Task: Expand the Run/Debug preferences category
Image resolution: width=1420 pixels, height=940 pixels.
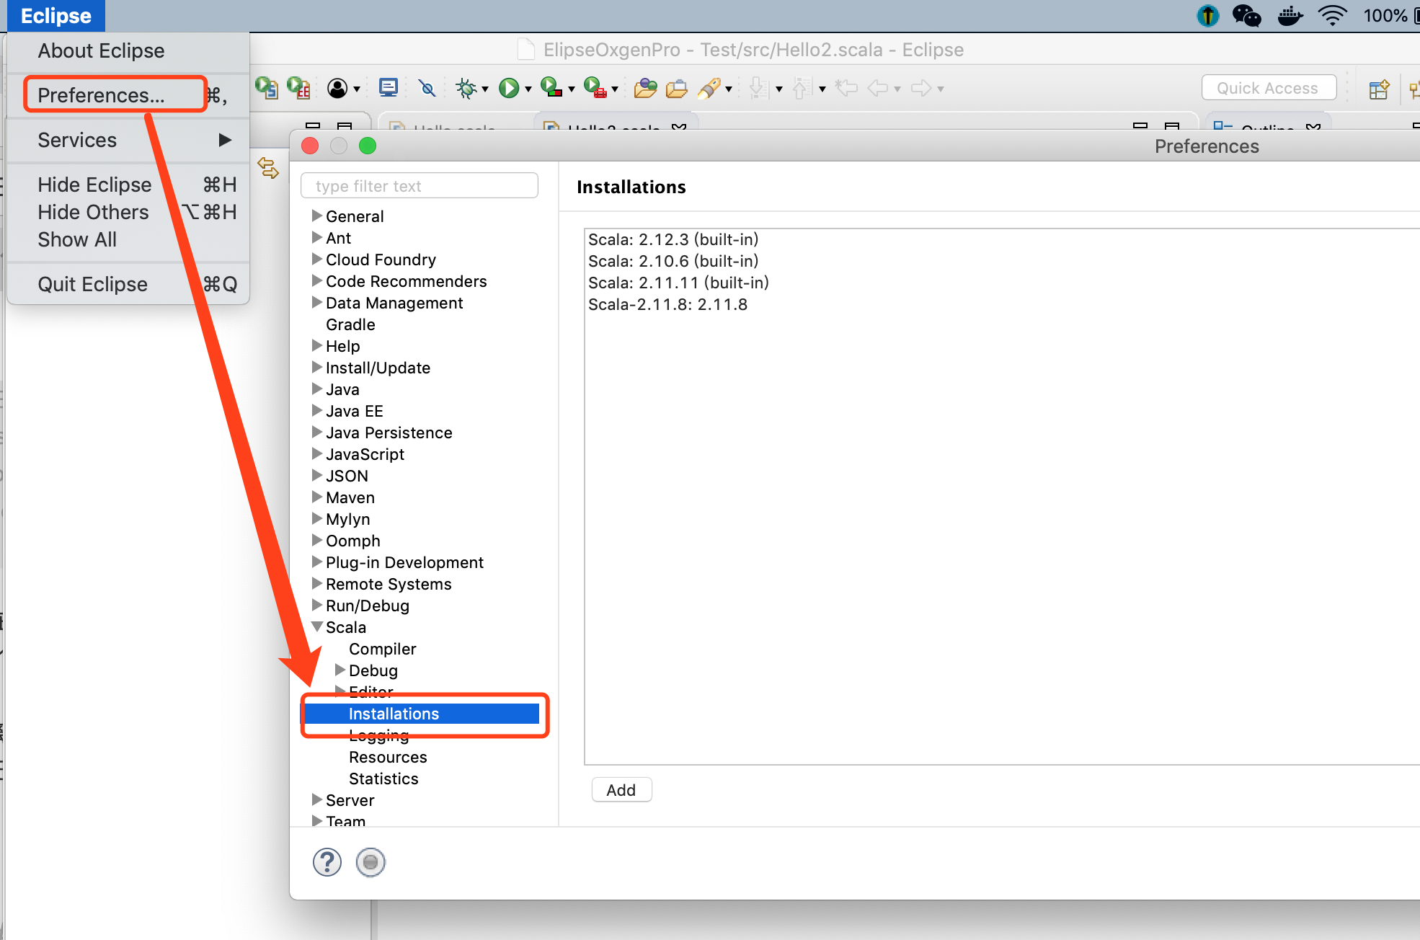Action: [317, 606]
